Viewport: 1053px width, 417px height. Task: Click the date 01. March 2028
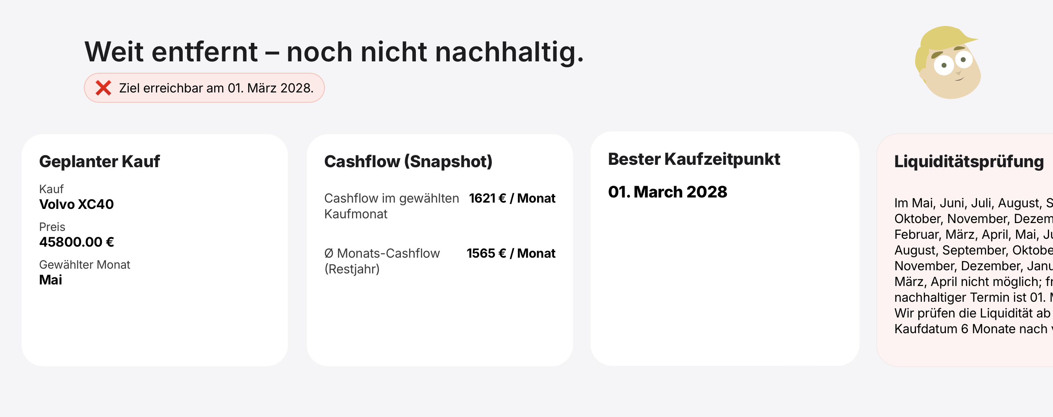pyautogui.click(x=667, y=192)
